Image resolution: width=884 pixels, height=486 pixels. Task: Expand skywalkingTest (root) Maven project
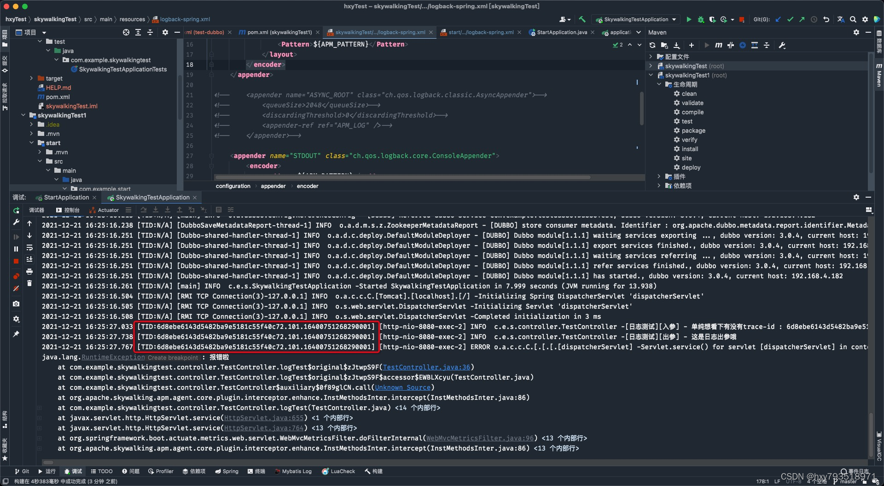(651, 66)
